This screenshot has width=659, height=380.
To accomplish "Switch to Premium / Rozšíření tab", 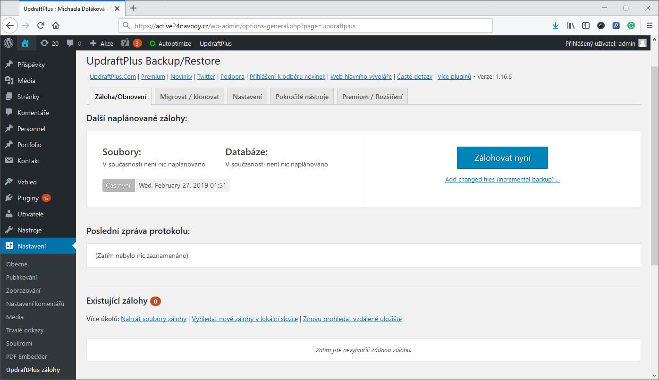I will 372,96.
